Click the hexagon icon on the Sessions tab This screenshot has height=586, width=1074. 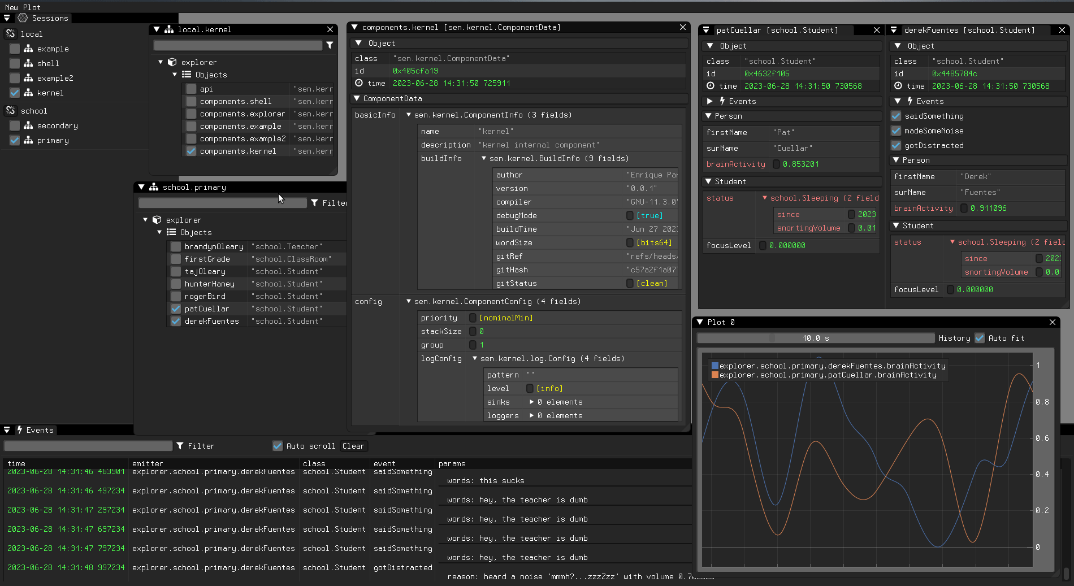23,18
